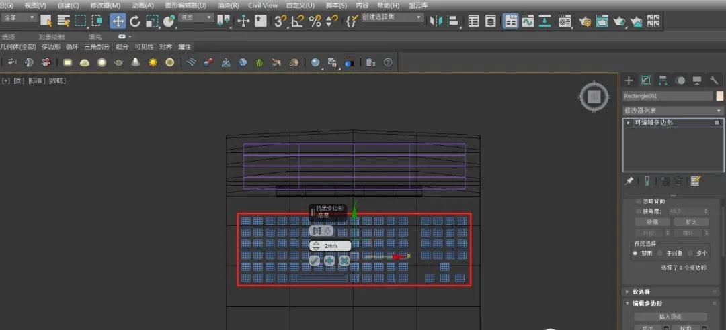Open the Schematic View icon
Image resolution: width=726 pixels, height=330 pixels.
point(544,21)
